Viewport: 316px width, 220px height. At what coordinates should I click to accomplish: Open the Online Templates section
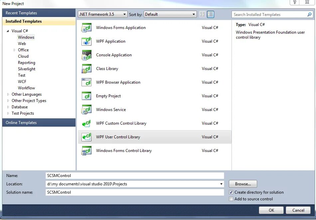39,123
